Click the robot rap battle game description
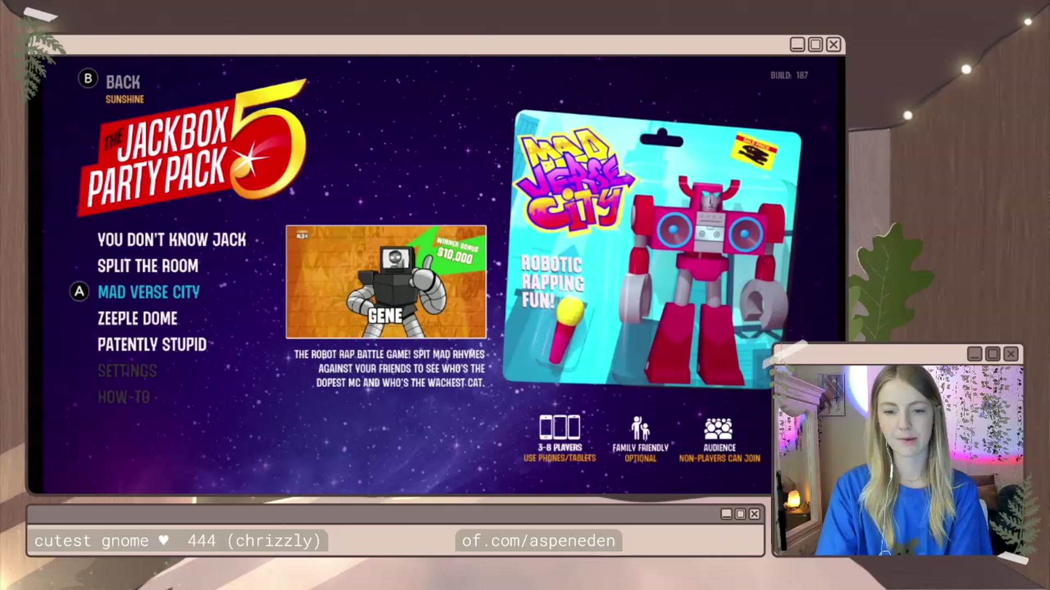This screenshot has height=590, width=1050. point(389,369)
